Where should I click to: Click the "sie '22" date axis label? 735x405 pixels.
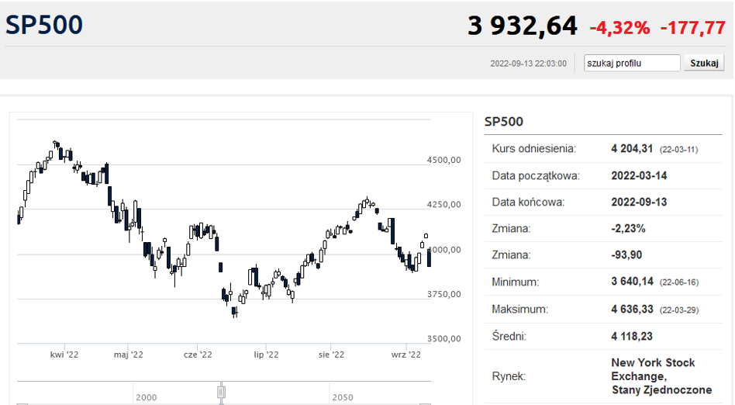click(331, 355)
